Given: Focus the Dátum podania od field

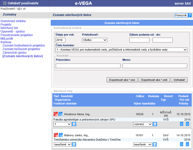Looking at the screenshot, I should (139, 40).
